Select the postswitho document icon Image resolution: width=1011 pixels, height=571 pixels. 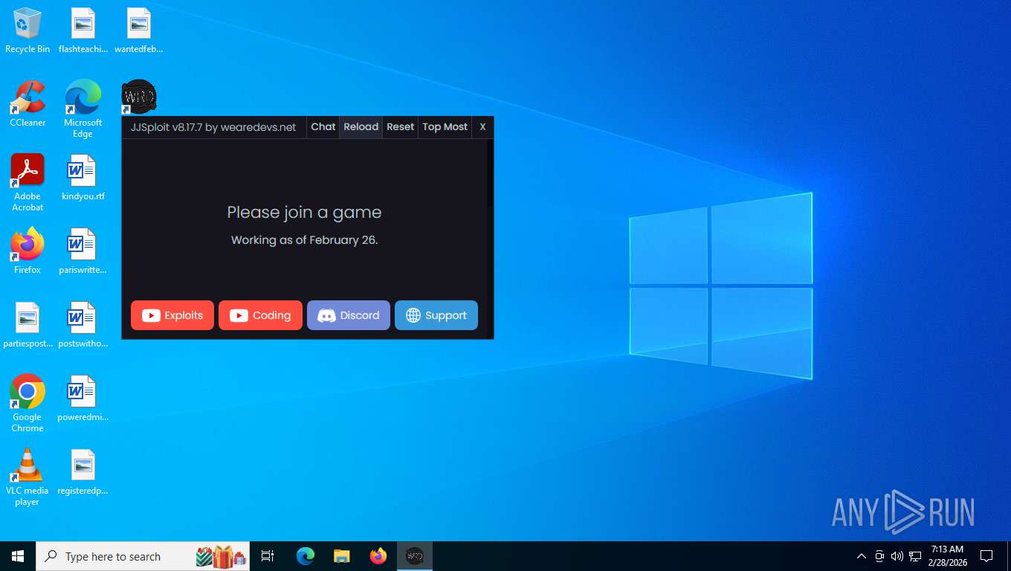83,325
